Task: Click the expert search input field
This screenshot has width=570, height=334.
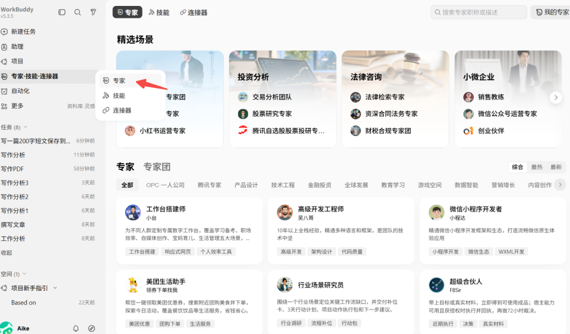Action: [479, 12]
